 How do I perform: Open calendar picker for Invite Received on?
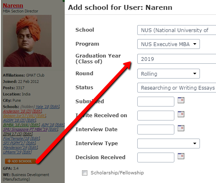click(x=181, y=114)
